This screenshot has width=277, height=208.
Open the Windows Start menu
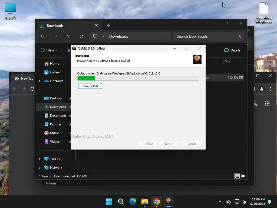[109, 201]
